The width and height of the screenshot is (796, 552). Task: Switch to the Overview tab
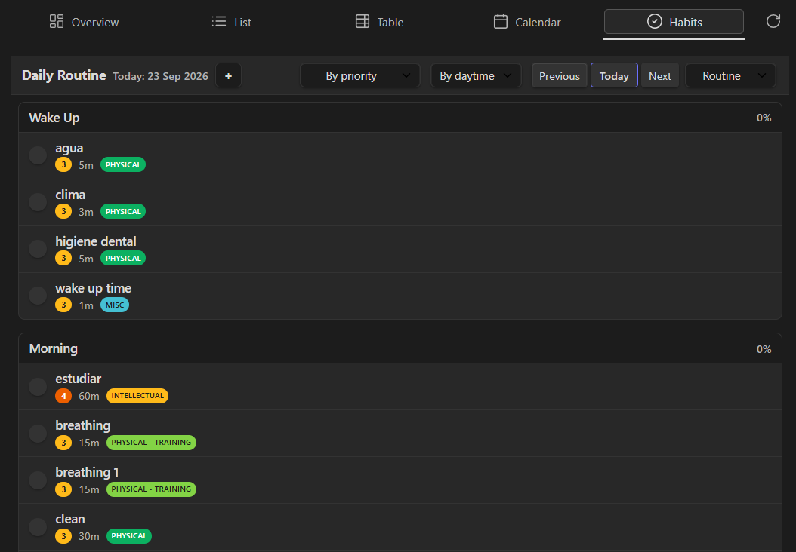pos(85,22)
